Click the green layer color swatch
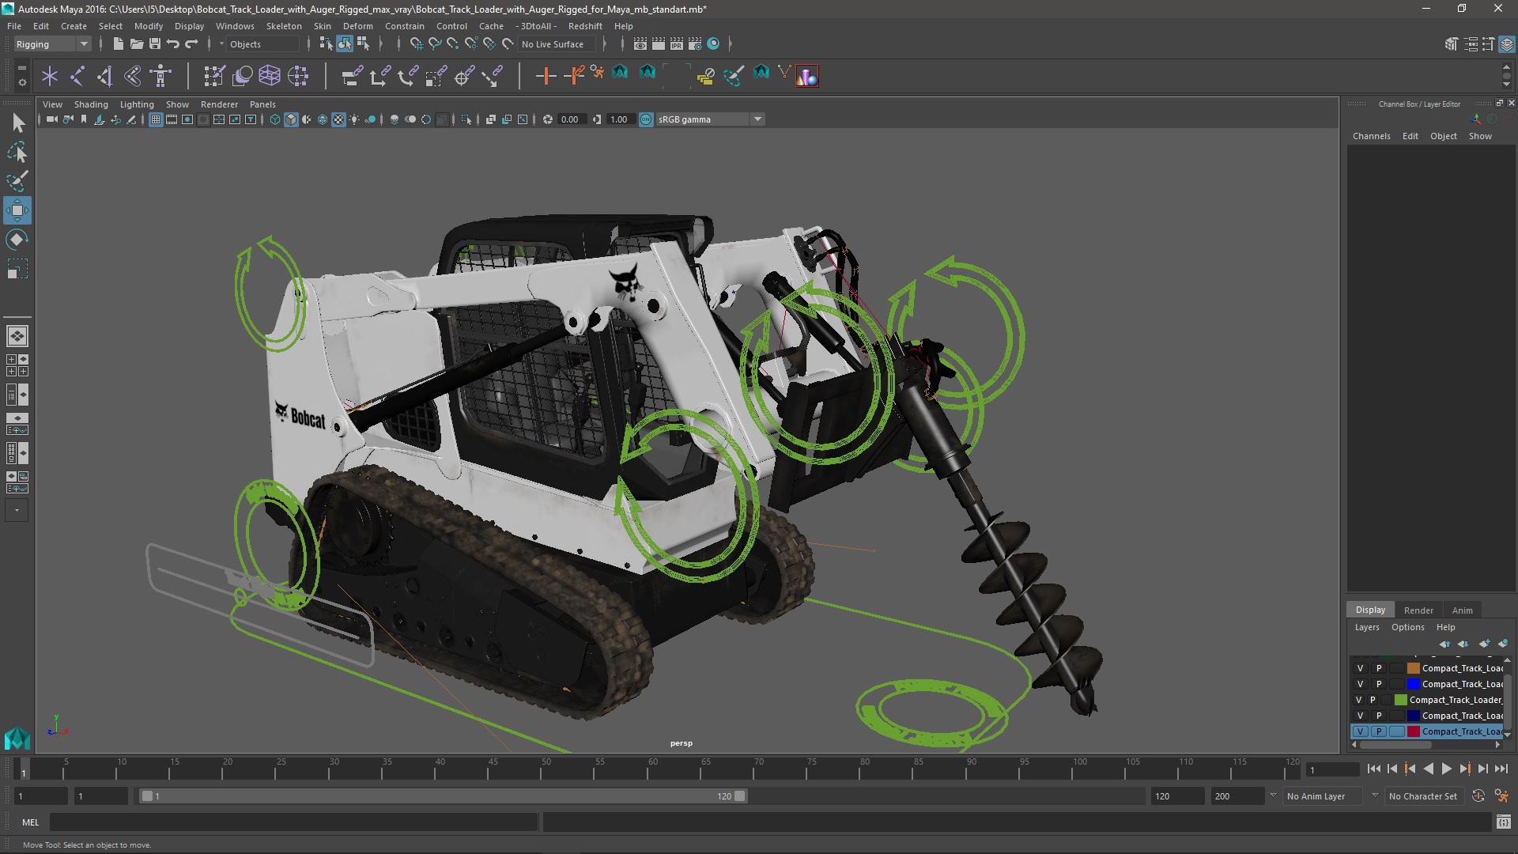Image resolution: width=1518 pixels, height=854 pixels. (x=1400, y=700)
